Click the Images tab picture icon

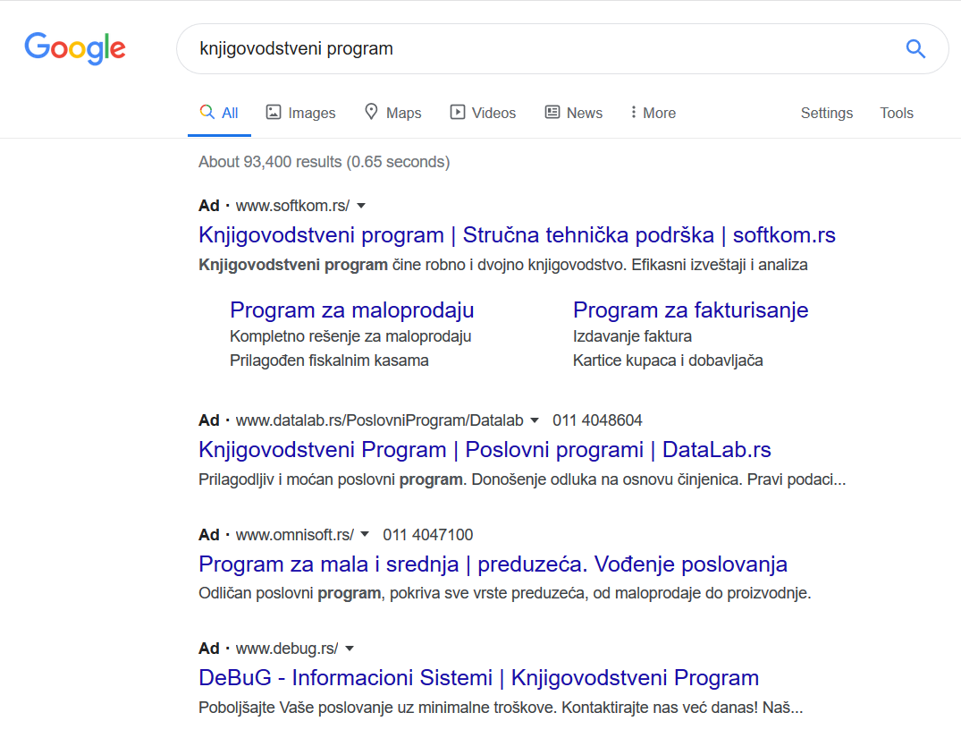pos(274,112)
